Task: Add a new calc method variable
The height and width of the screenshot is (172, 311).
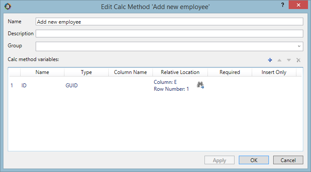Action: coord(270,60)
